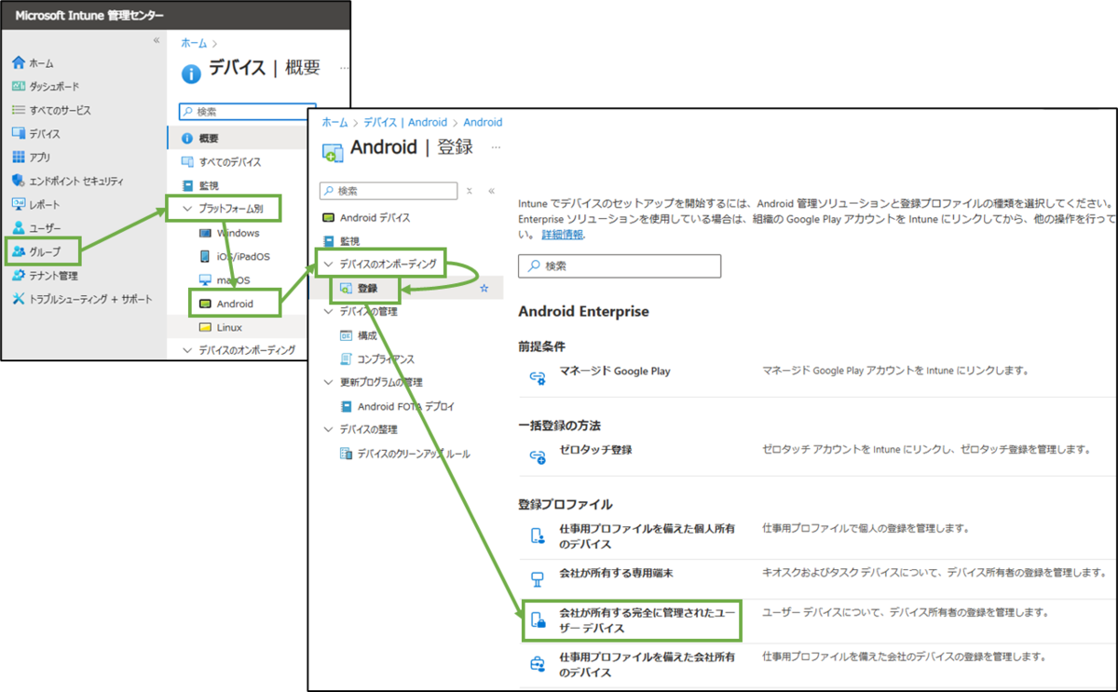Click the search box above Android Enterprise
Viewport: 1118px width, 692px height.
pos(620,265)
